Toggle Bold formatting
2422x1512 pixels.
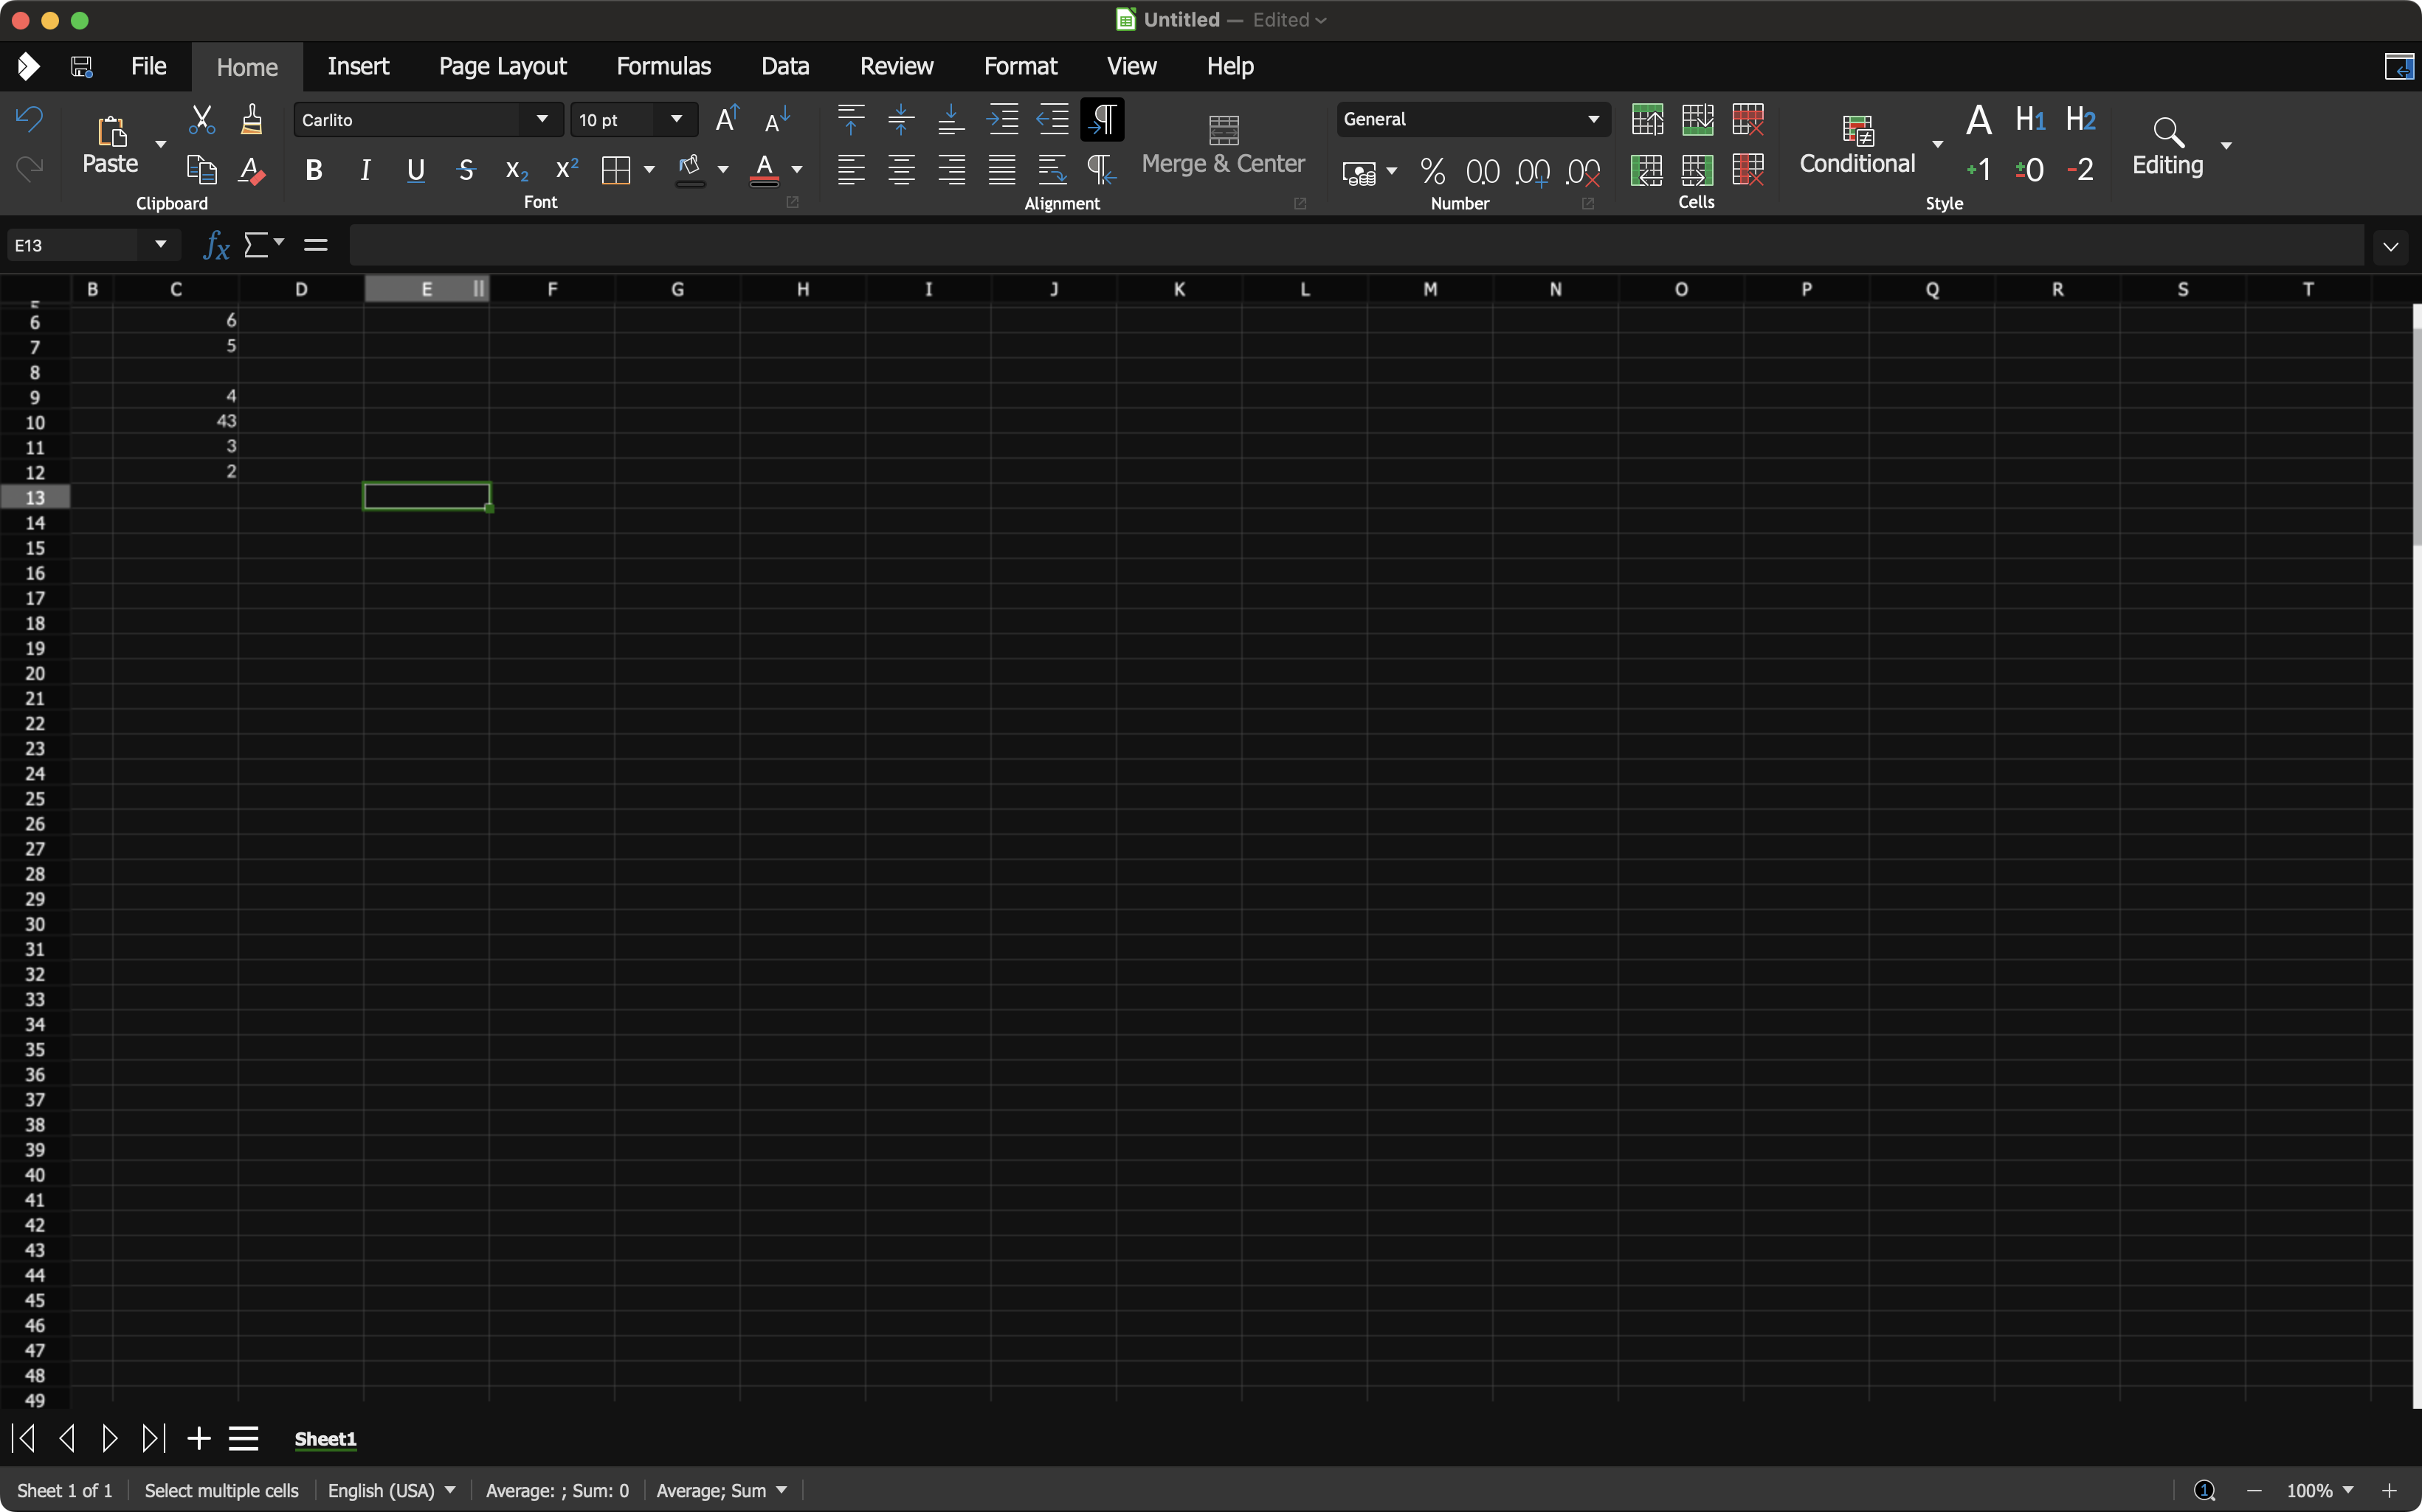tap(313, 171)
